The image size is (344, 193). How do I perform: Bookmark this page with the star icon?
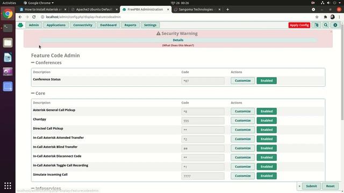click(x=317, y=17)
